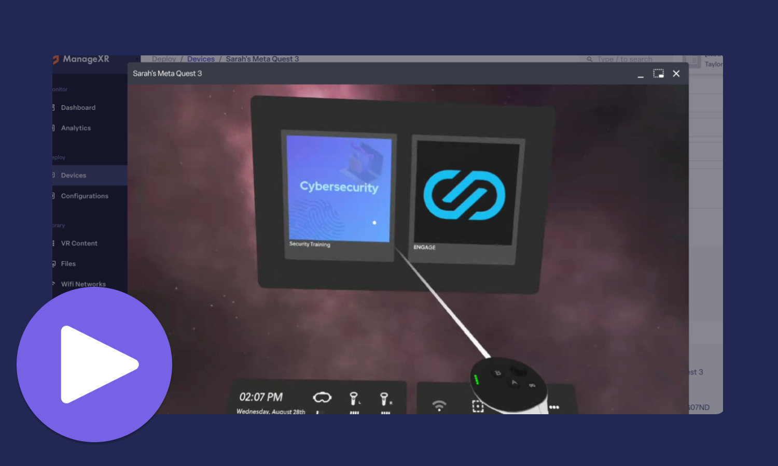778x466 pixels.
Task: Open VR Content in the sidebar
Action: click(x=79, y=243)
